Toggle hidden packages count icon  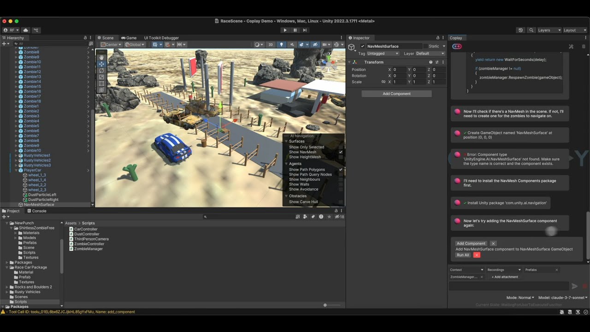pyautogui.click(x=339, y=217)
